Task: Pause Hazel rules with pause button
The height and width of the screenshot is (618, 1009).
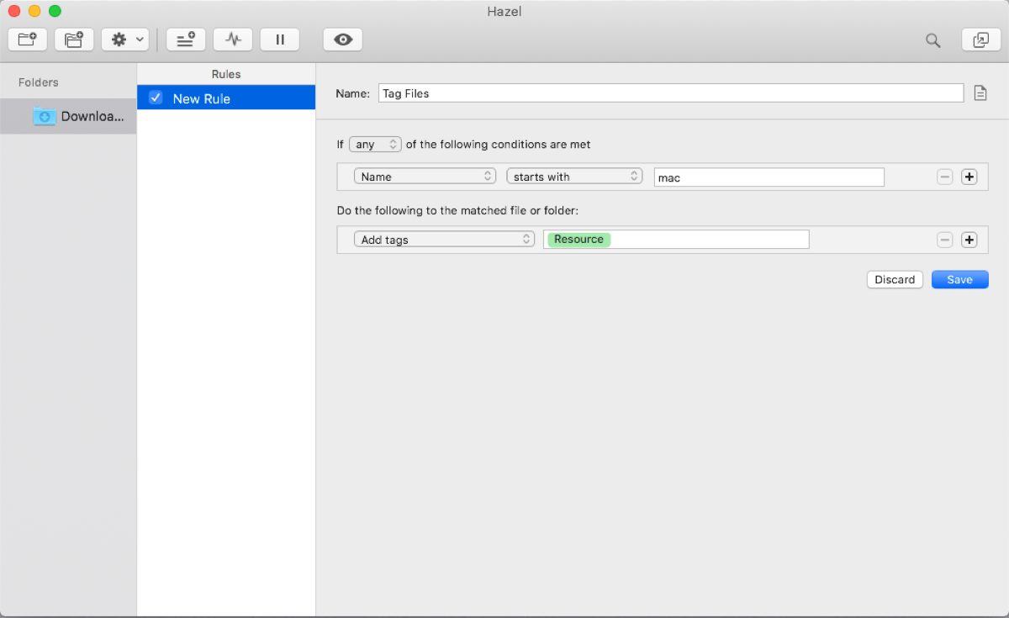Action: point(280,40)
